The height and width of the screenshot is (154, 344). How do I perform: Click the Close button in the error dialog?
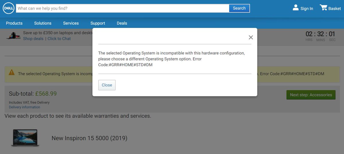point(107,85)
